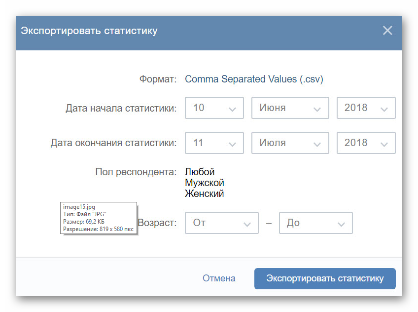Click the chevron in the age До field
Image resolution: width=418 pixels, height=312 pixels.
point(341,224)
